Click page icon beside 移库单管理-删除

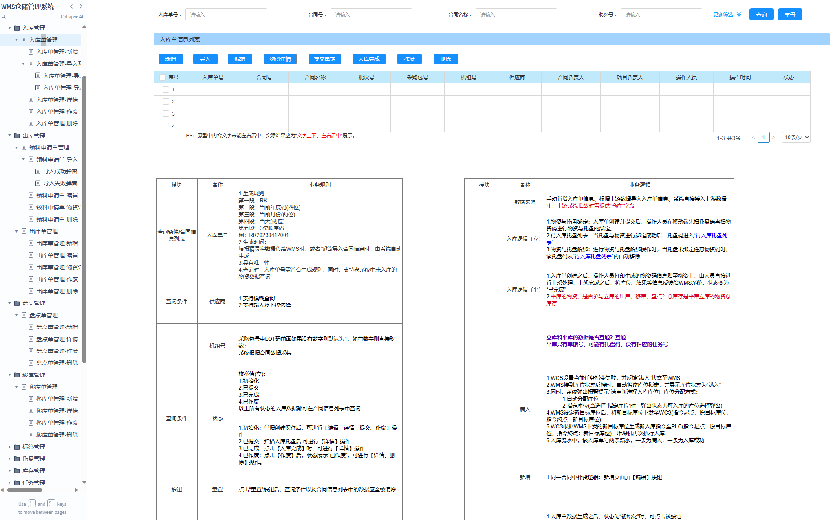tap(31, 434)
